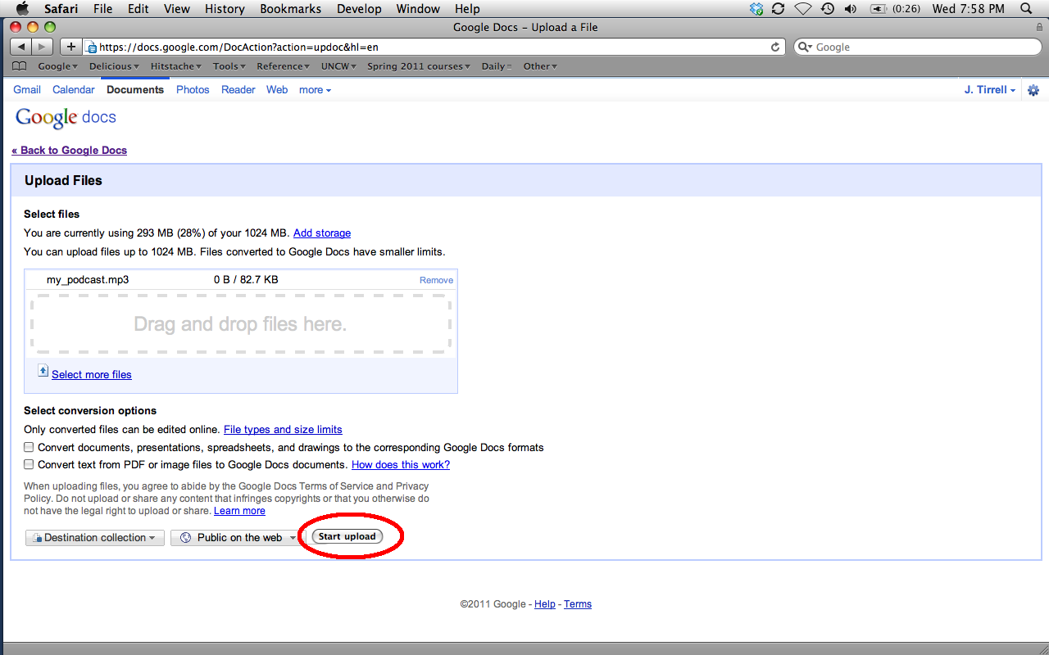The width and height of the screenshot is (1049, 655).
Task: Click the Dropbox menu bar icon
Action: pyautogui.click(x=756, y=9)
